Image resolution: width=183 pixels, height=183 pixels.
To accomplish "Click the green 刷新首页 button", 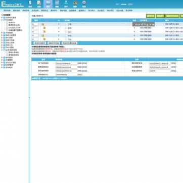I will pos(160,16).
